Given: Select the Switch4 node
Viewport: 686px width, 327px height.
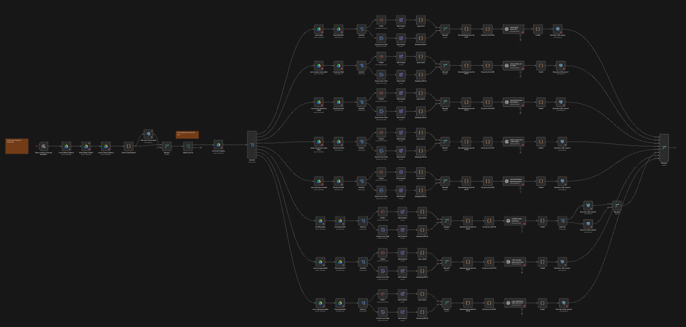Looking at the screenshot, I should (362, 29).
